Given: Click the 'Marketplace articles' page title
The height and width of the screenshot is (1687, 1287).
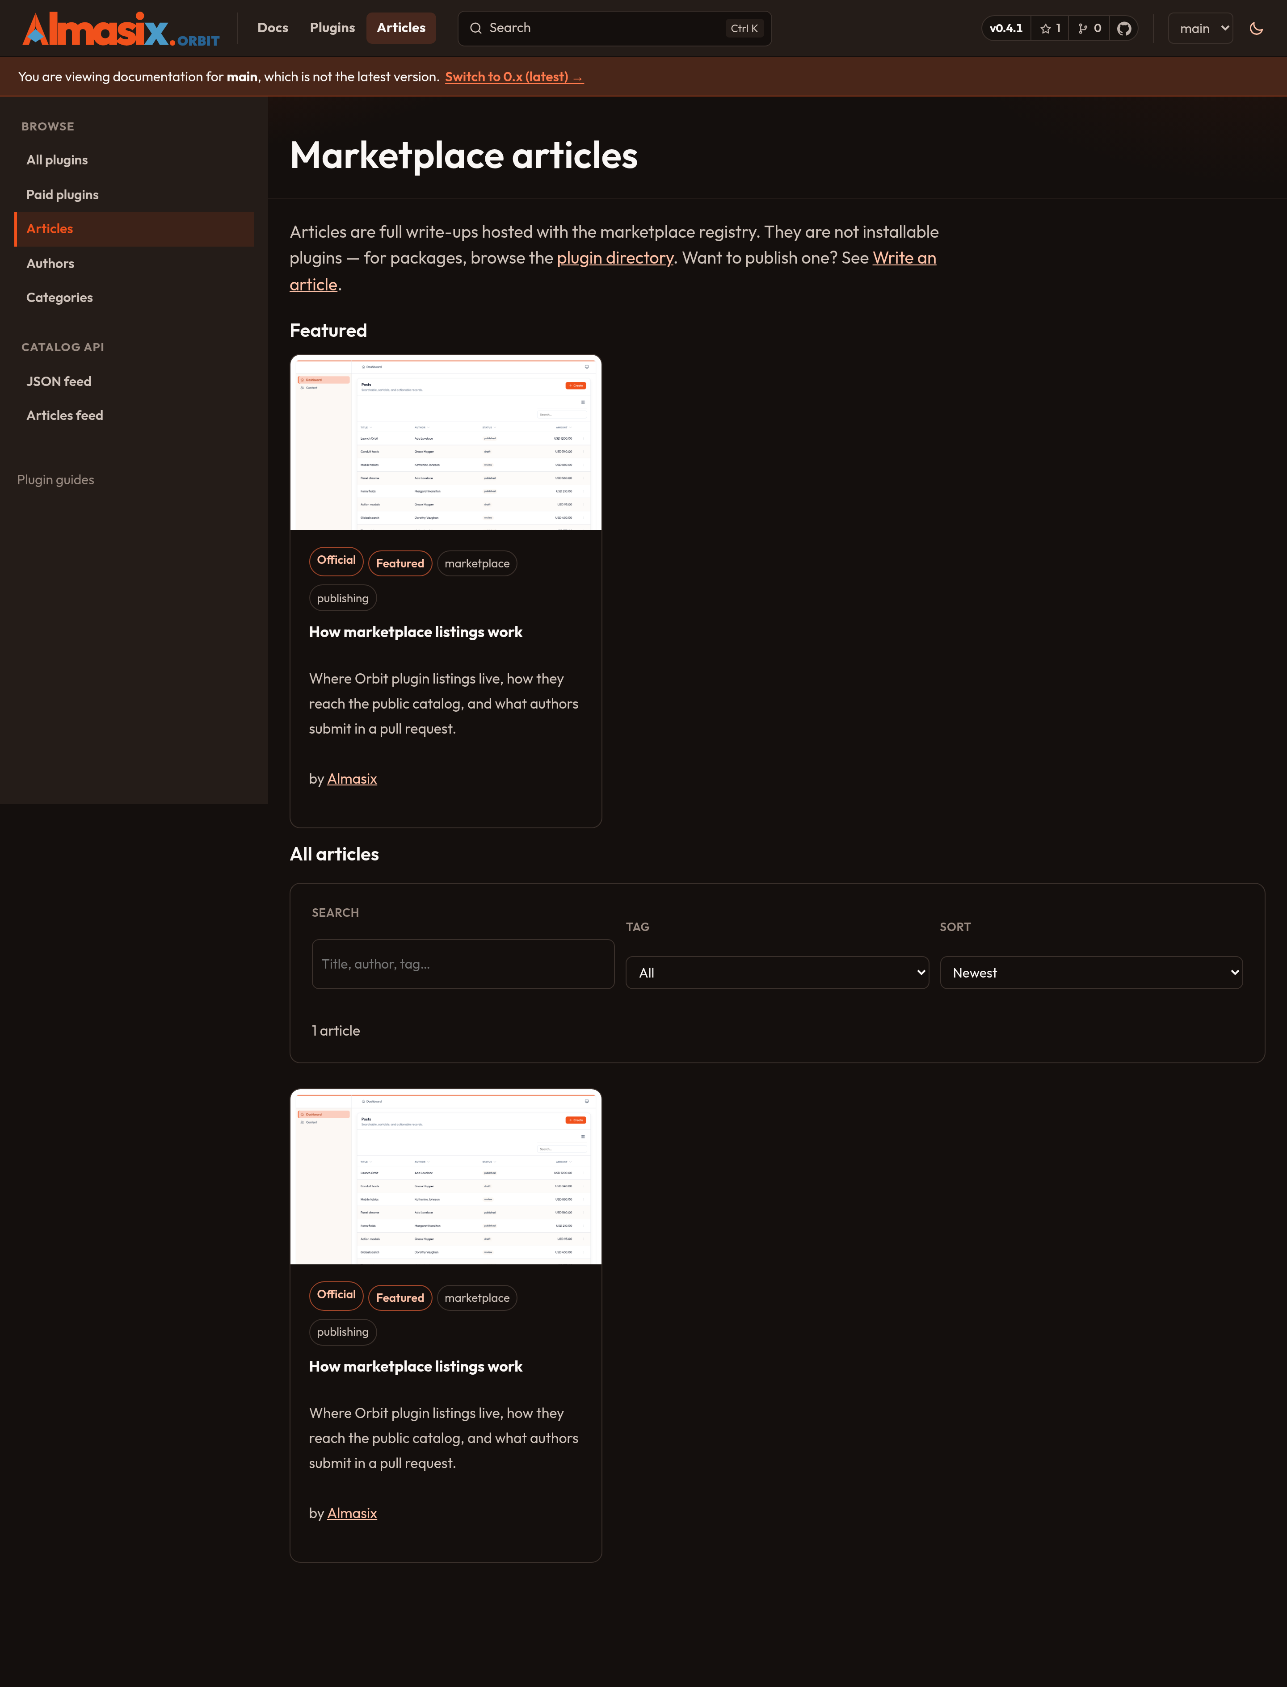Looking at the screenshot, I should [463, 156].
